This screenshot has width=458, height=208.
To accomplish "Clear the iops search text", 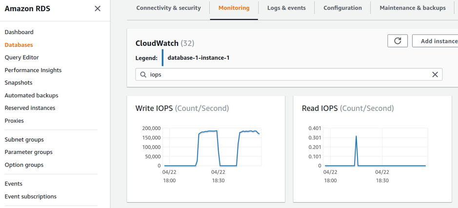I will click(435, 75).
